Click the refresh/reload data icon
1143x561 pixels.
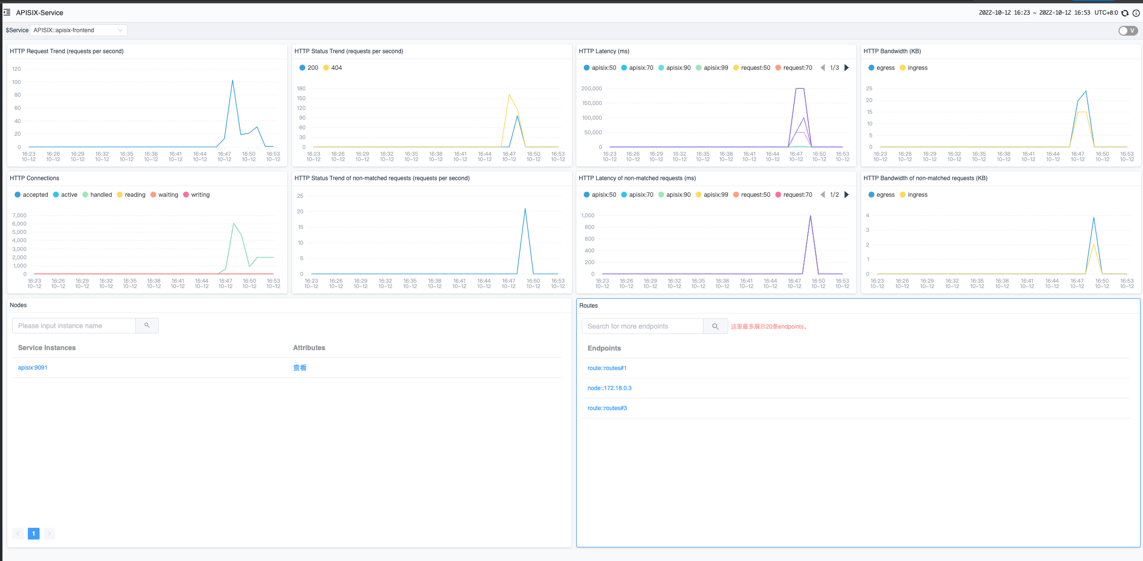tap(1125, 13)
